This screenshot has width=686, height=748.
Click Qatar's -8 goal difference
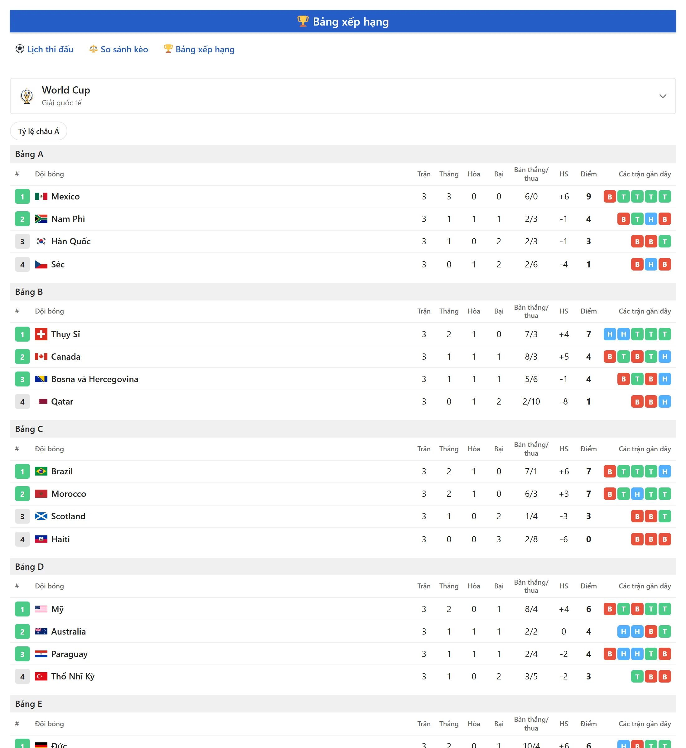coord(563,401)
